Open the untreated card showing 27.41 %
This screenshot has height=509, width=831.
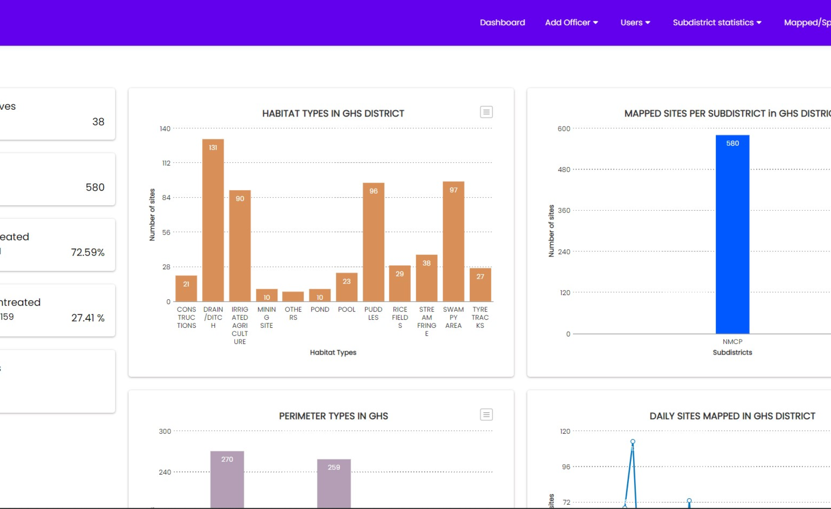coord(57,310)
